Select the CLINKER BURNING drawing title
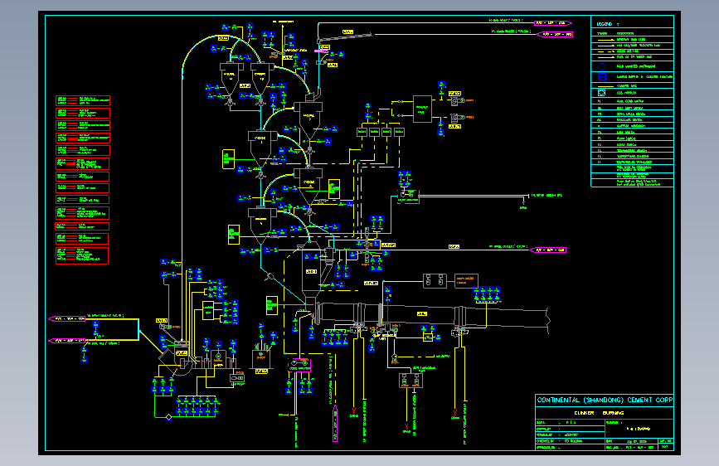This screenshot has height=466, width=719. pos(599,413)
